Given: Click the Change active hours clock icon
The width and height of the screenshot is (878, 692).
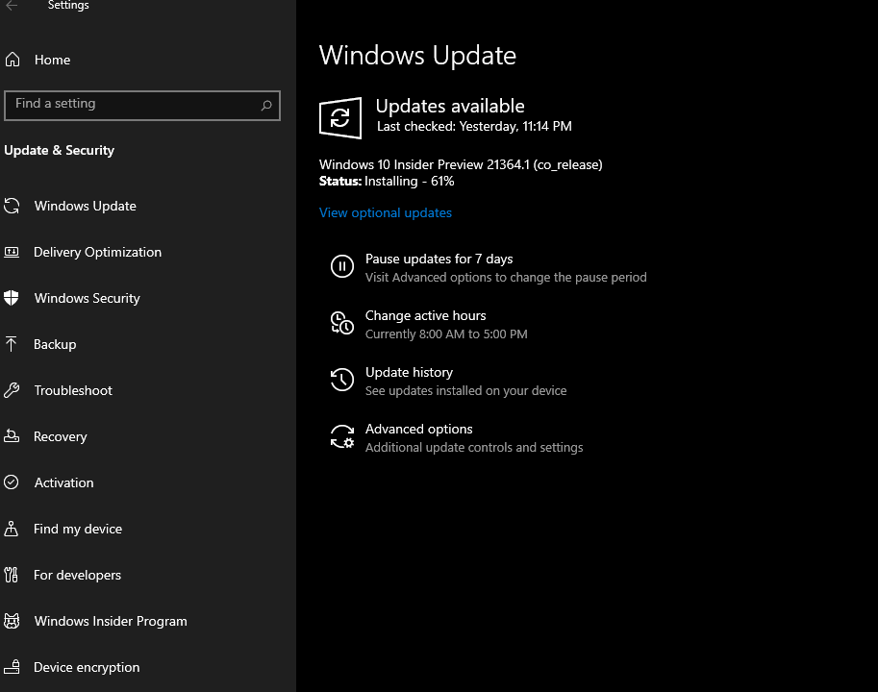Looking at the screenshot, I should point(342,323).
